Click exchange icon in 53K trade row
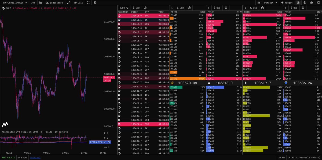This screenshot has height=160, width=322. [x=119, y=124]
